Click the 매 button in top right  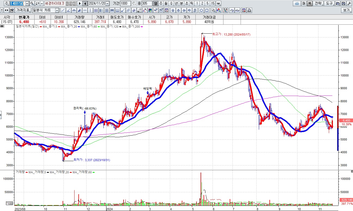click(304, 4)
